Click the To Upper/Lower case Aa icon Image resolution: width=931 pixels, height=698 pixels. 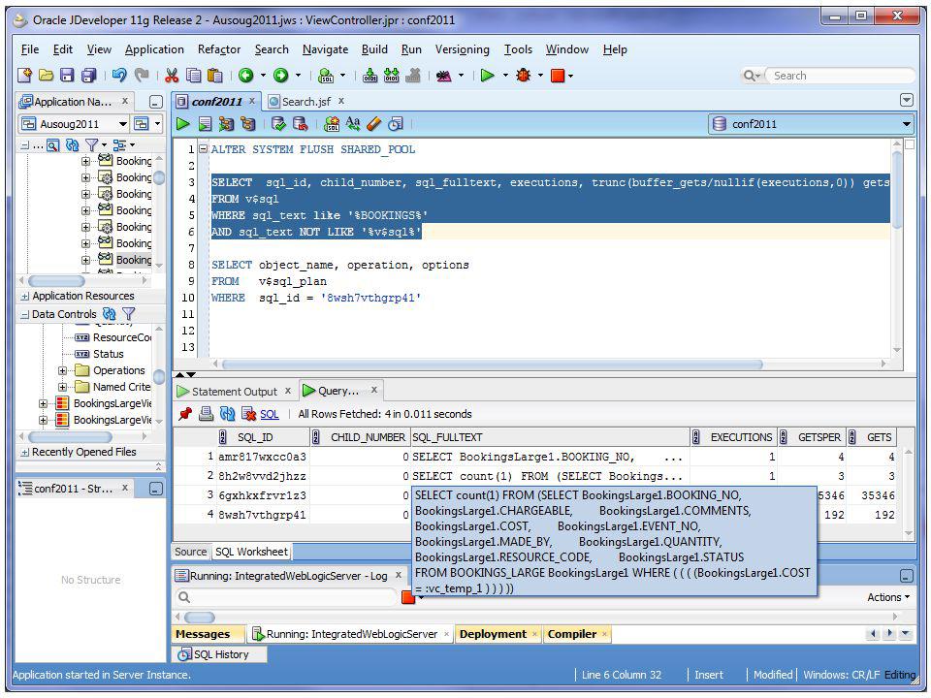point(353,123)
